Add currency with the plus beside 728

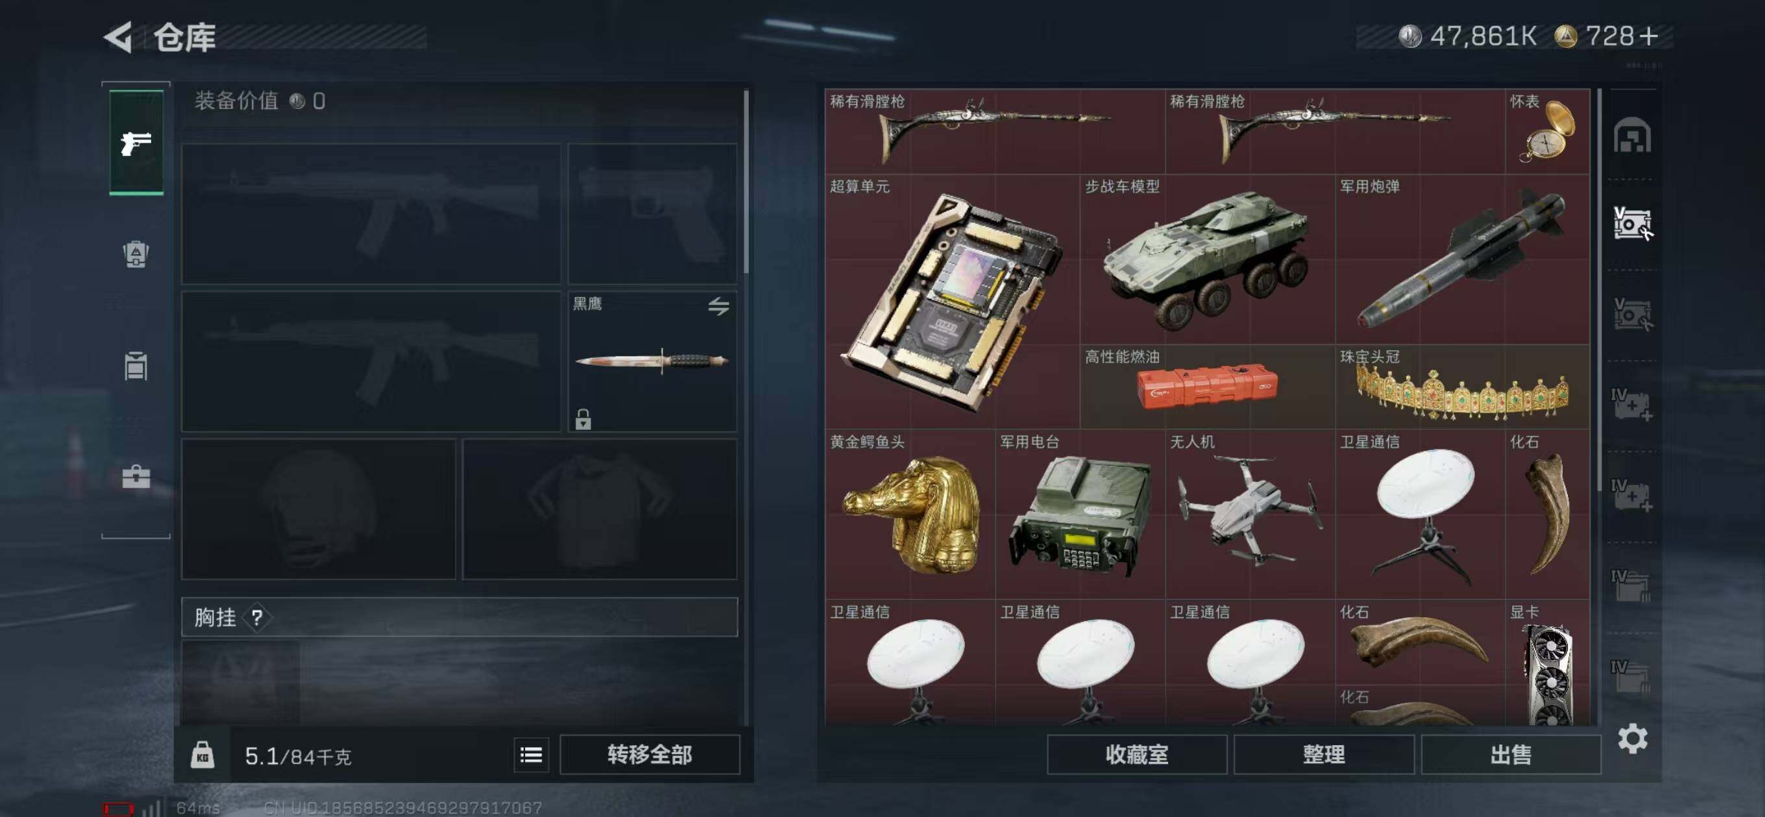(1650, 36)
